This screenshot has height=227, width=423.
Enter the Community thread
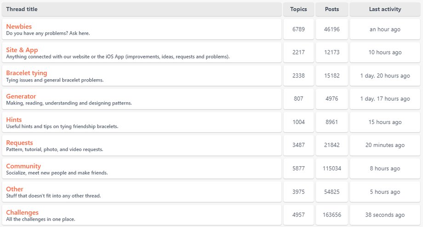tap(23, 166)
